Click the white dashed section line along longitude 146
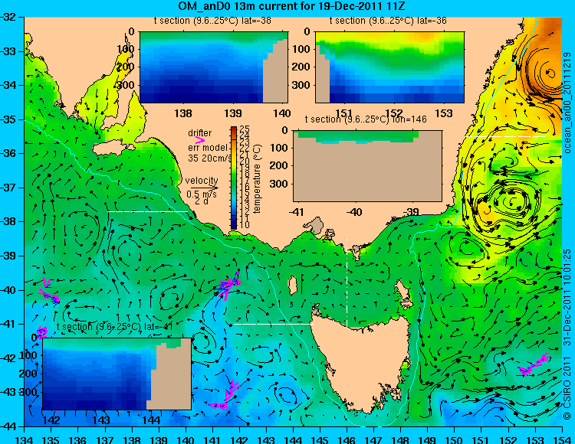575x444 pixels. [x=347, y=282]
